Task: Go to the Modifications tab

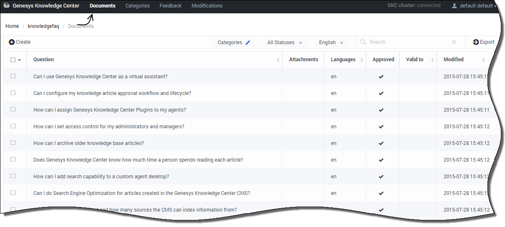Action: click(207, 6)
